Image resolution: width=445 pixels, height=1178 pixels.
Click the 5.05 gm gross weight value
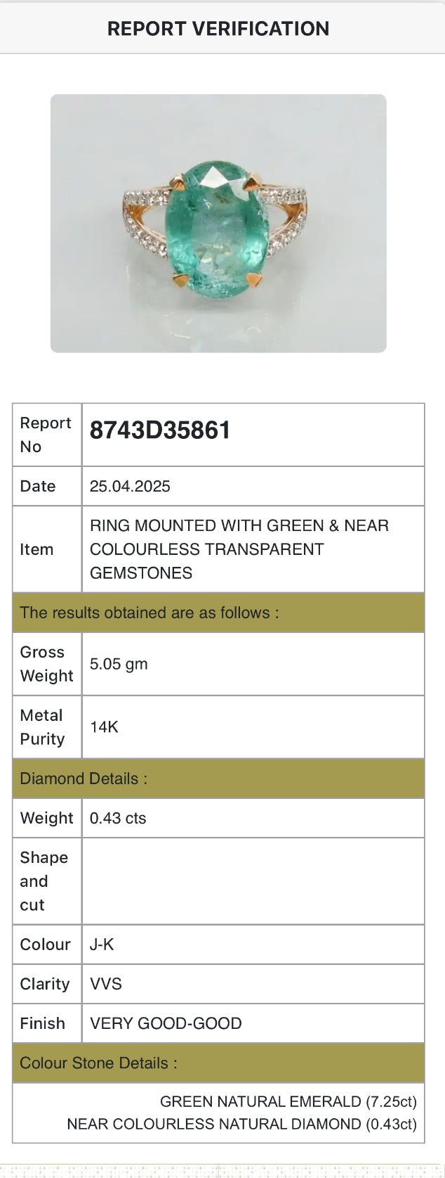click(119, 664)
